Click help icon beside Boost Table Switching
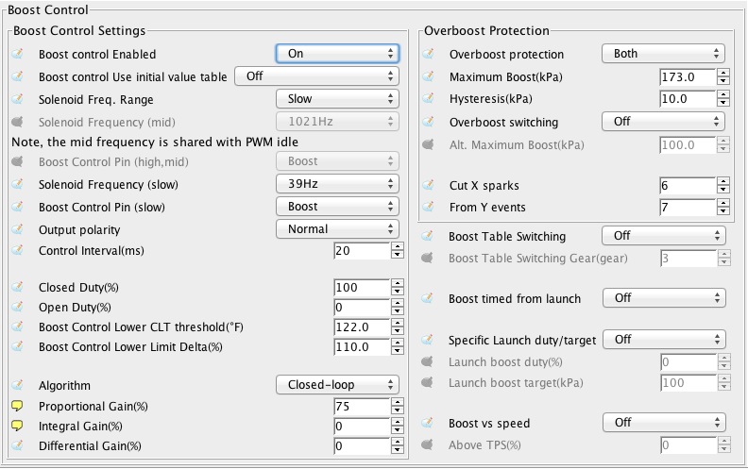This screenshot has height=469, width=748. pos(428,236)
